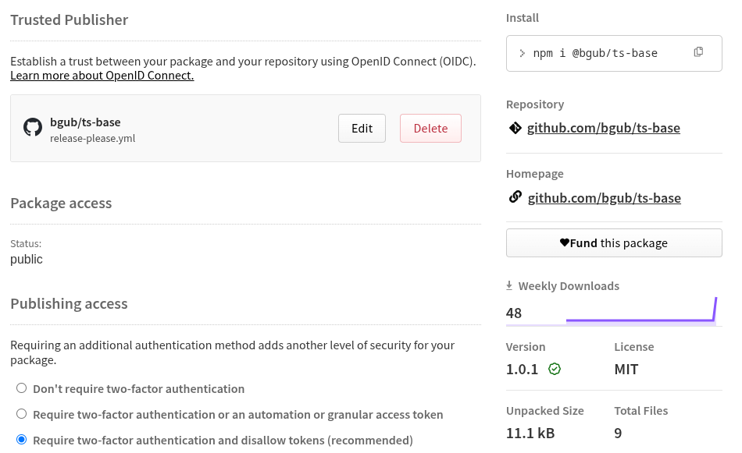Click the heart icon in Fund button
This screenshot has height=453, width=742.
(565, 242)
